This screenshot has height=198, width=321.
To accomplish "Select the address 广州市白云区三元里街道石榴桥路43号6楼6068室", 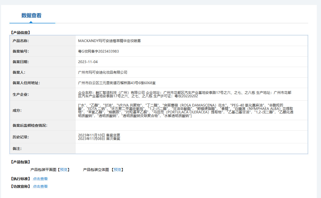I will tap(117, 83).
